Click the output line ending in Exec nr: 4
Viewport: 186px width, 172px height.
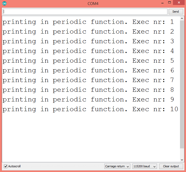pyautogui.click(x=88, y=51)
